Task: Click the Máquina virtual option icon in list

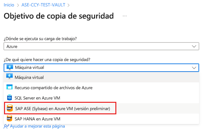Action: pyautogui.click(x=9, y=77)
